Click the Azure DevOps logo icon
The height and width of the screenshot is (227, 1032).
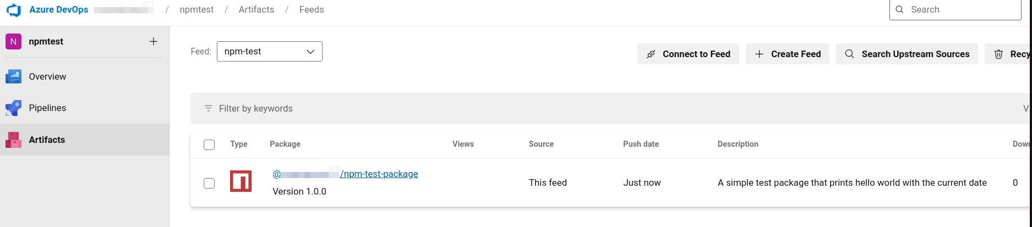(13, 10)
